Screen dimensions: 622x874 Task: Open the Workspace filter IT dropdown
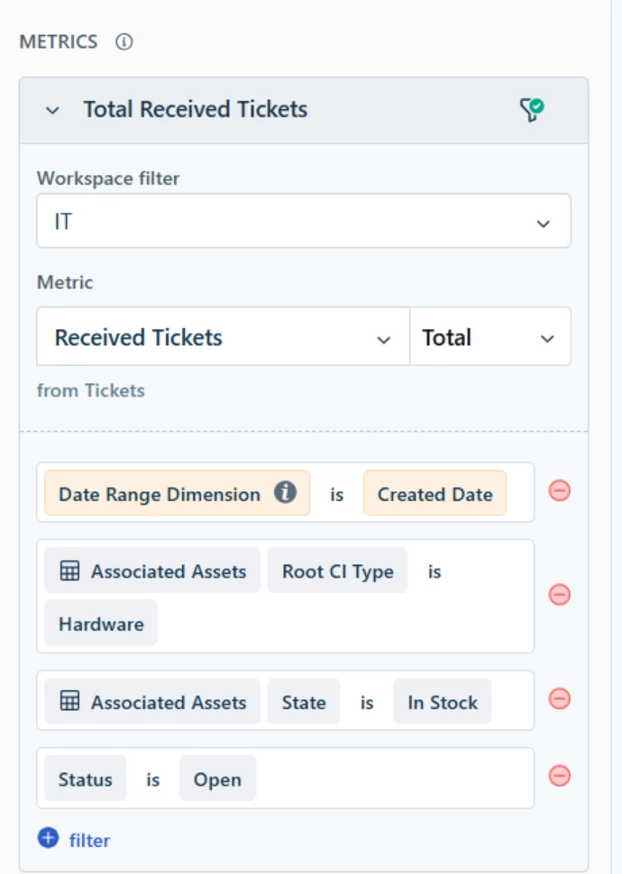(304, 221)
